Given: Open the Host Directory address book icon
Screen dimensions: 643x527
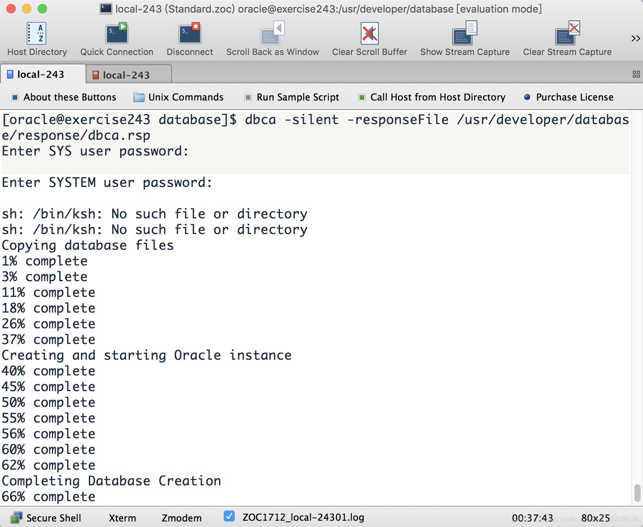Looking at the screenshot, I should point(37,33).
